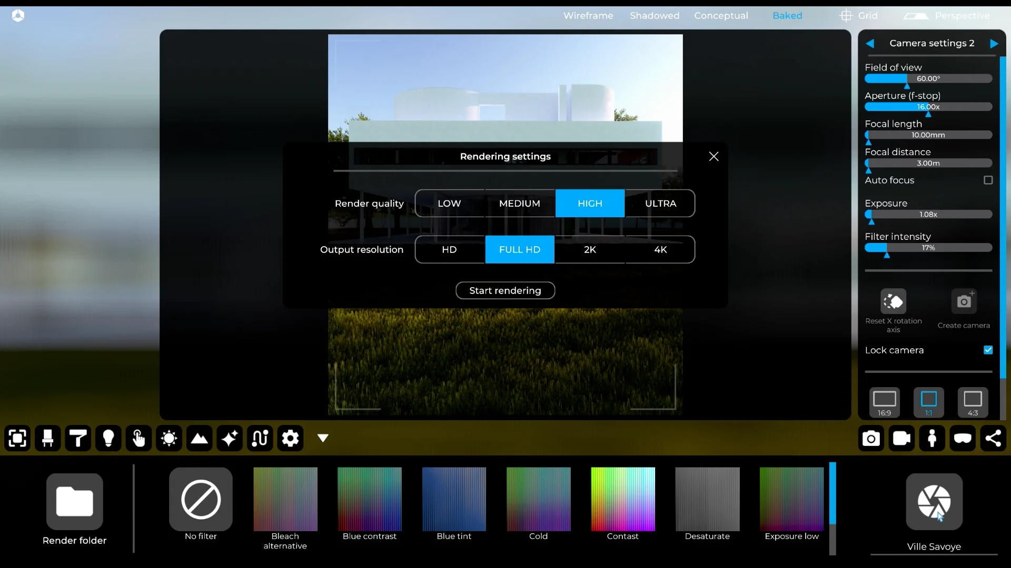Uncheck the Lock camera checkbox
The image size is (1011, 568).
tap(988, 350)
